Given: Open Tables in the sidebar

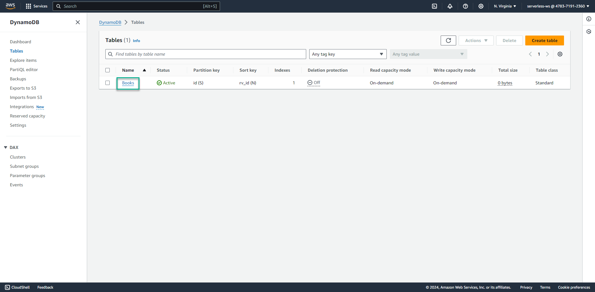Looking at the screenshot, I should [16, 51].
